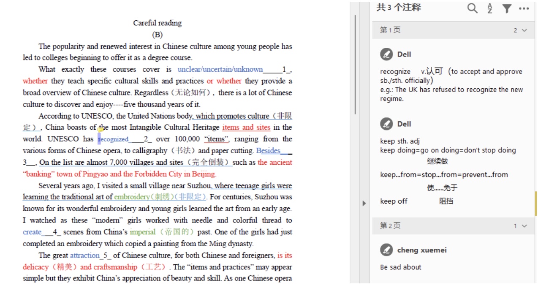Select the 'keep sth. adj' comment line
Image resolution: width=538 pixels, height=288 pixels.
coord(400,141)
